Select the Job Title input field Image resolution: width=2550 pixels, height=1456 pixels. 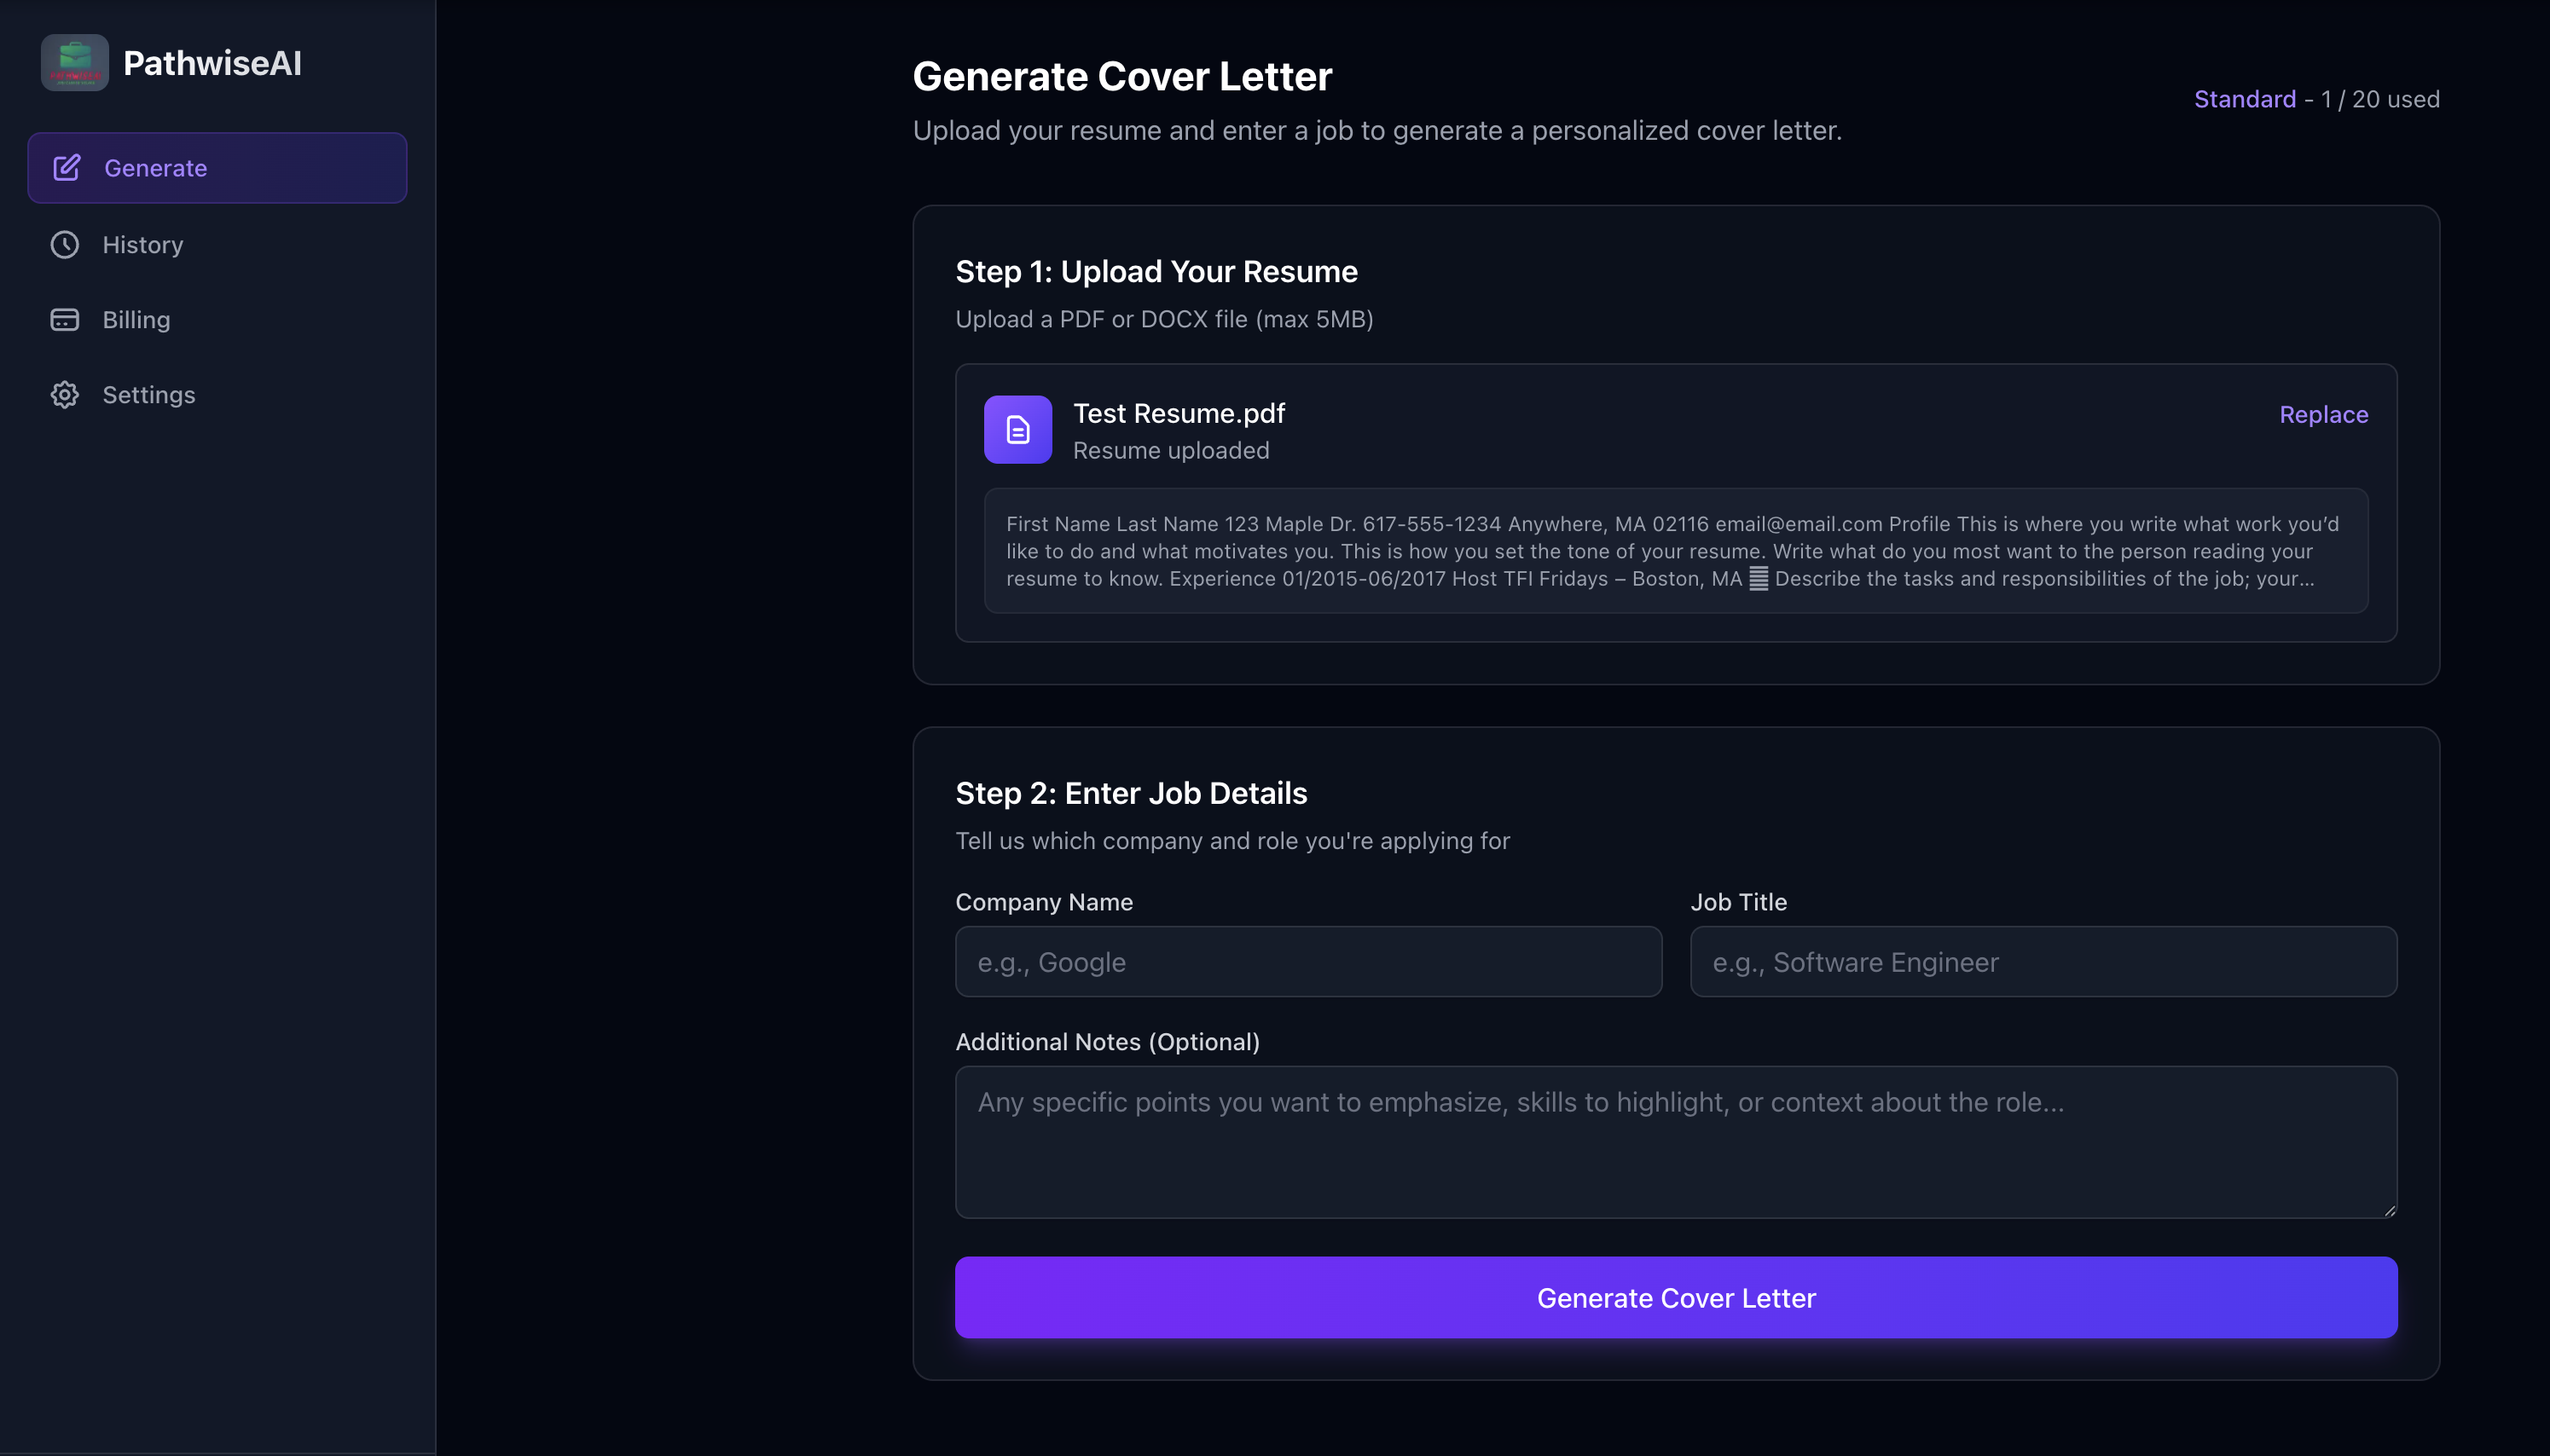point(2042,961)
